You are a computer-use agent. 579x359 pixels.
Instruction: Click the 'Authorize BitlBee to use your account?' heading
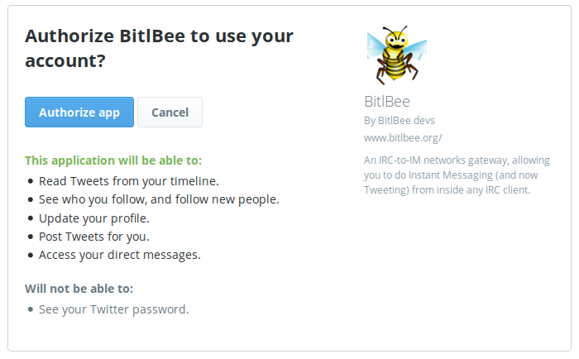coord(160,48)
